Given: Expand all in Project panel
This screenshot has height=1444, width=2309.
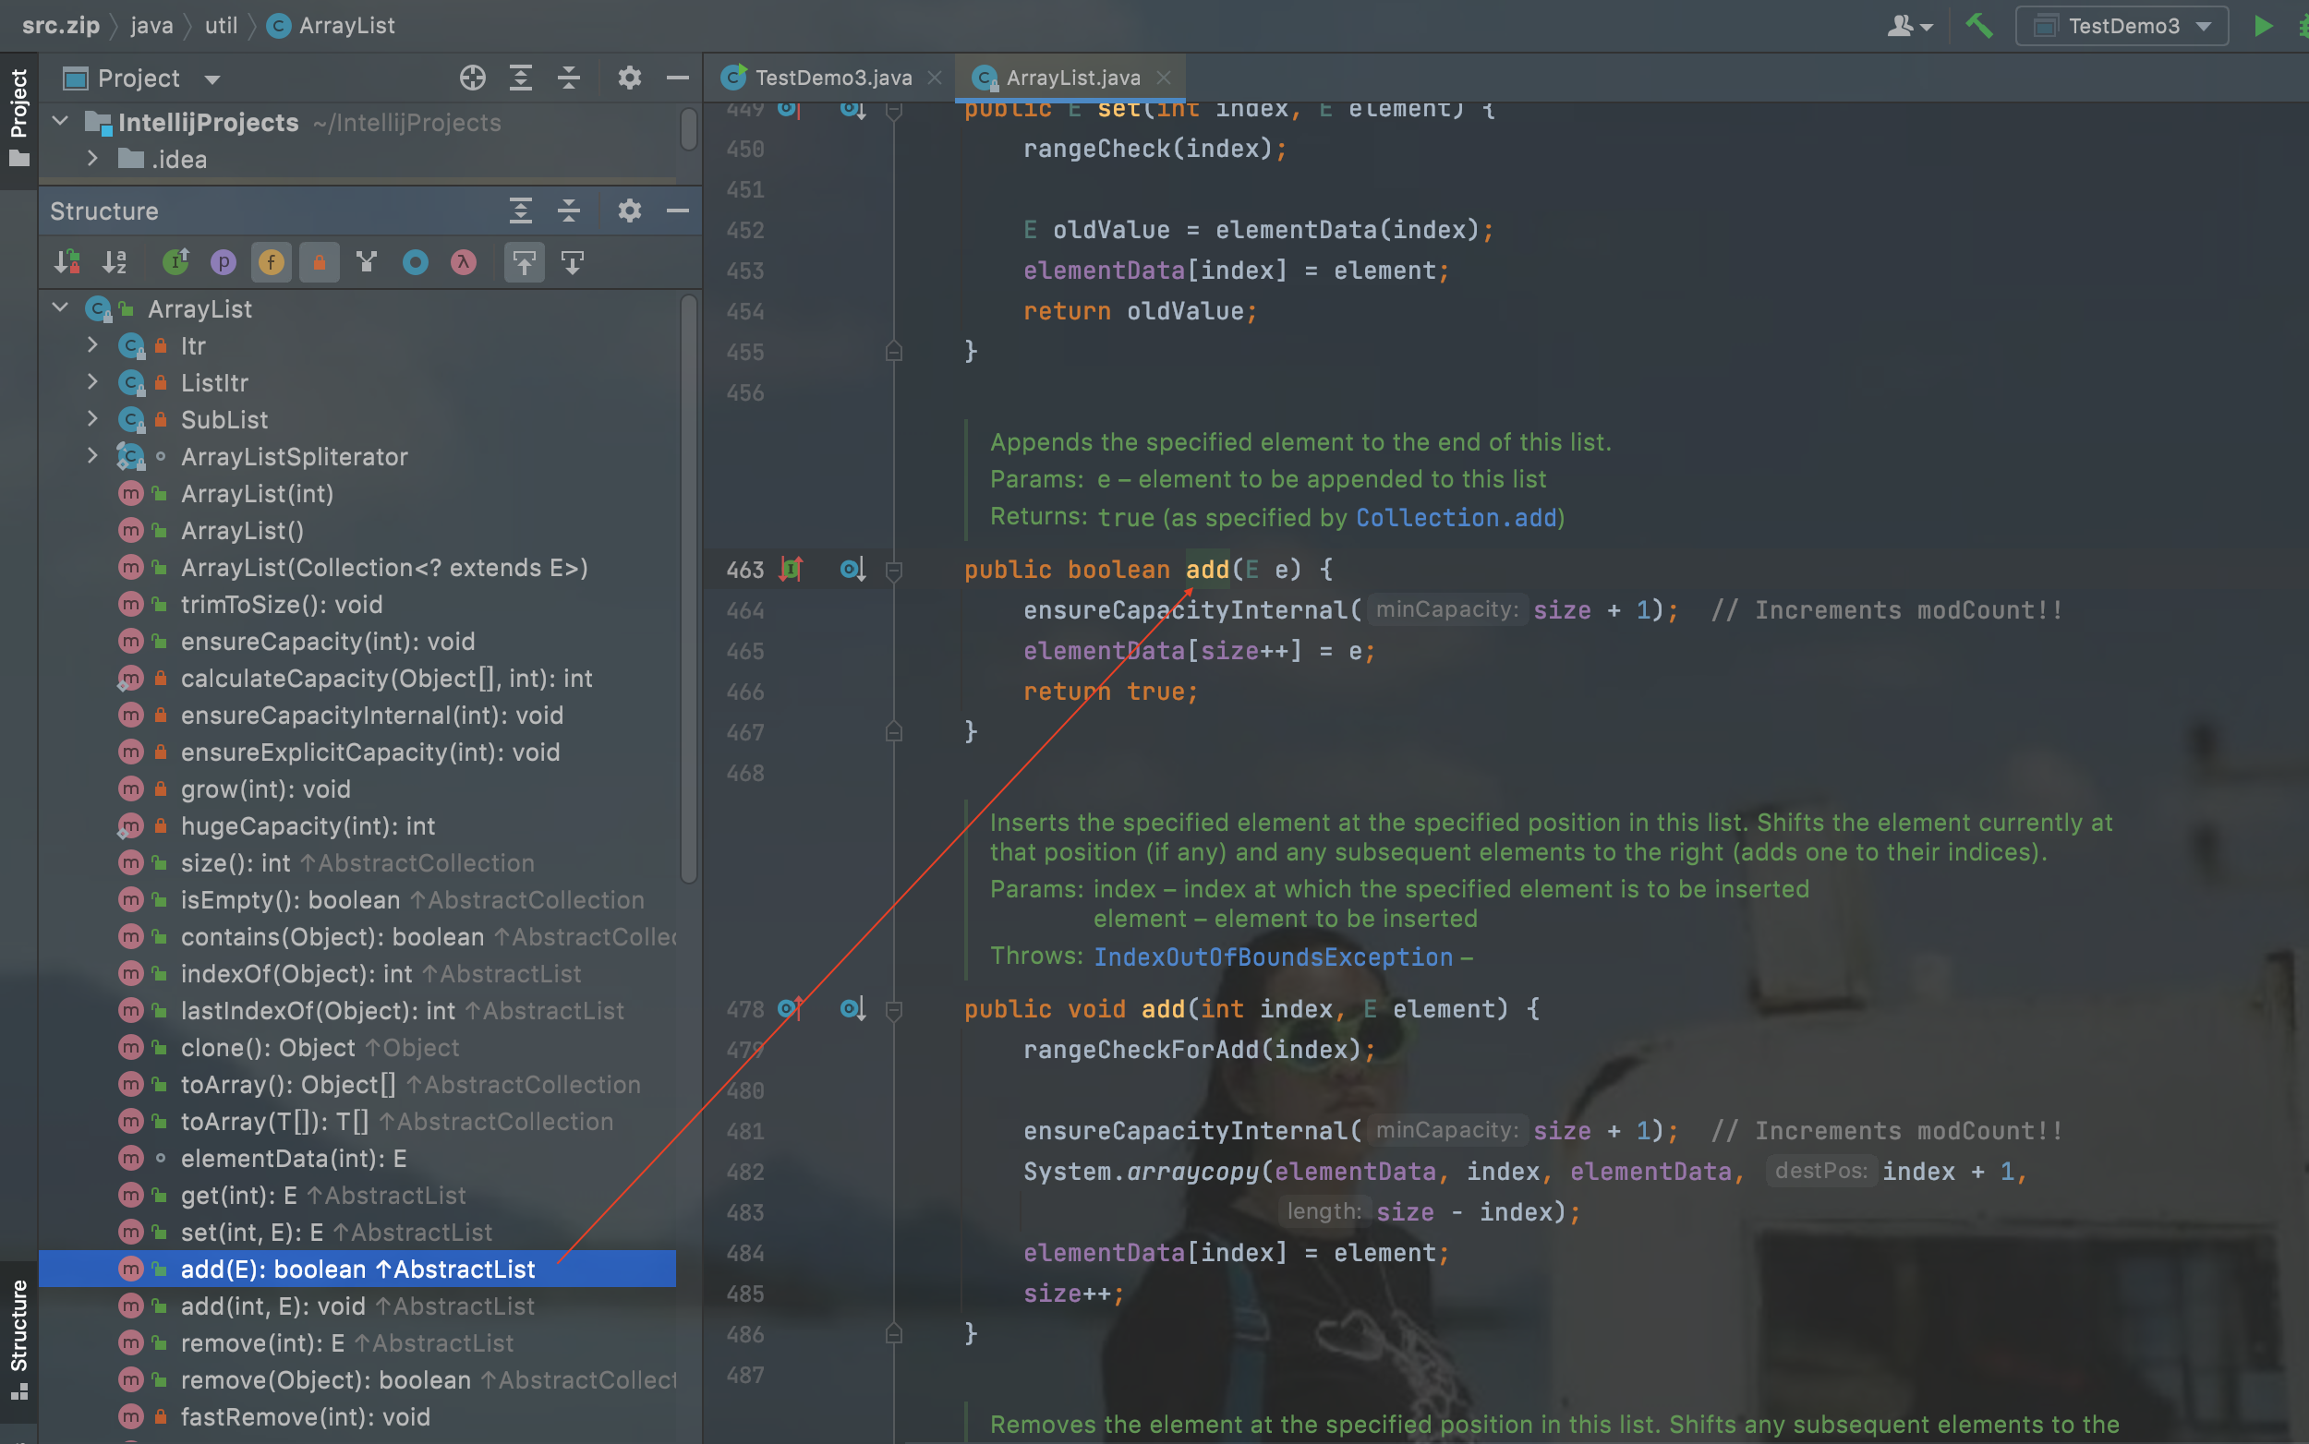Looking at the screenshot, I should click(521, 78).
